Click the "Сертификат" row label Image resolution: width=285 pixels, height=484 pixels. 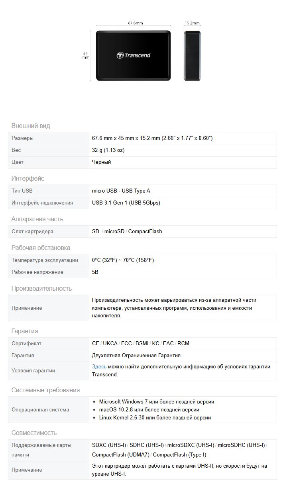coord(26,344)
